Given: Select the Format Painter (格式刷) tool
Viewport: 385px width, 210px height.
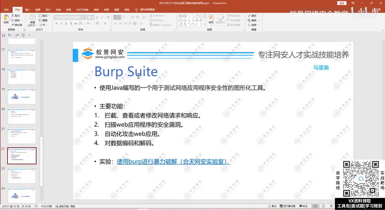Looking at the screenshot, I should point(17,25).
